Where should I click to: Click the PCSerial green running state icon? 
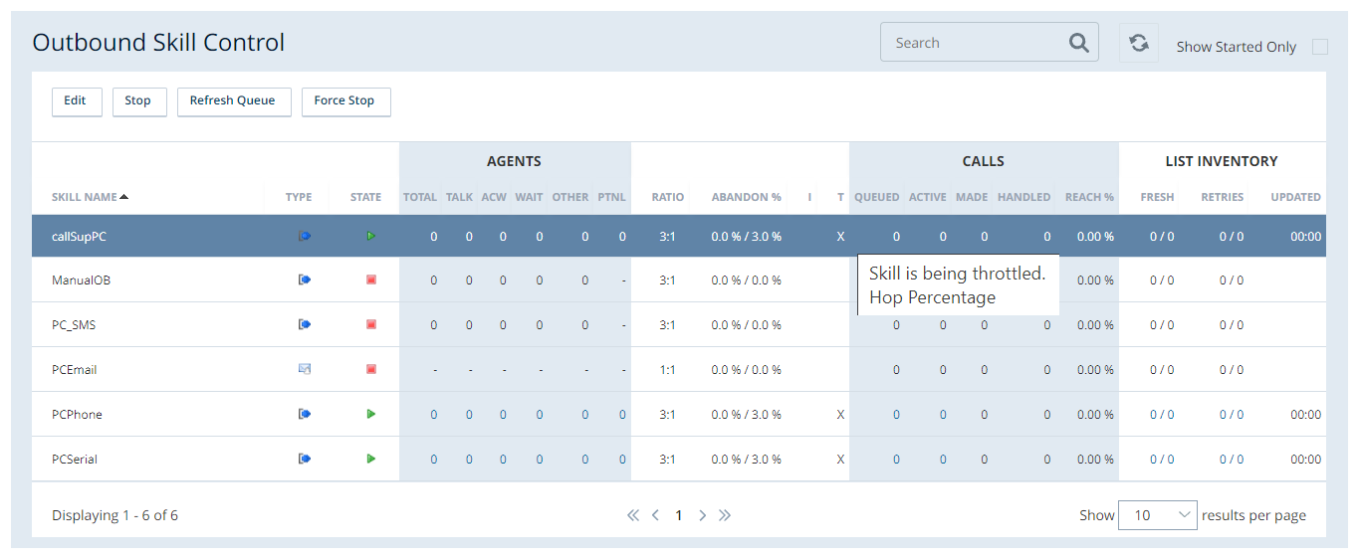(370, 459)
